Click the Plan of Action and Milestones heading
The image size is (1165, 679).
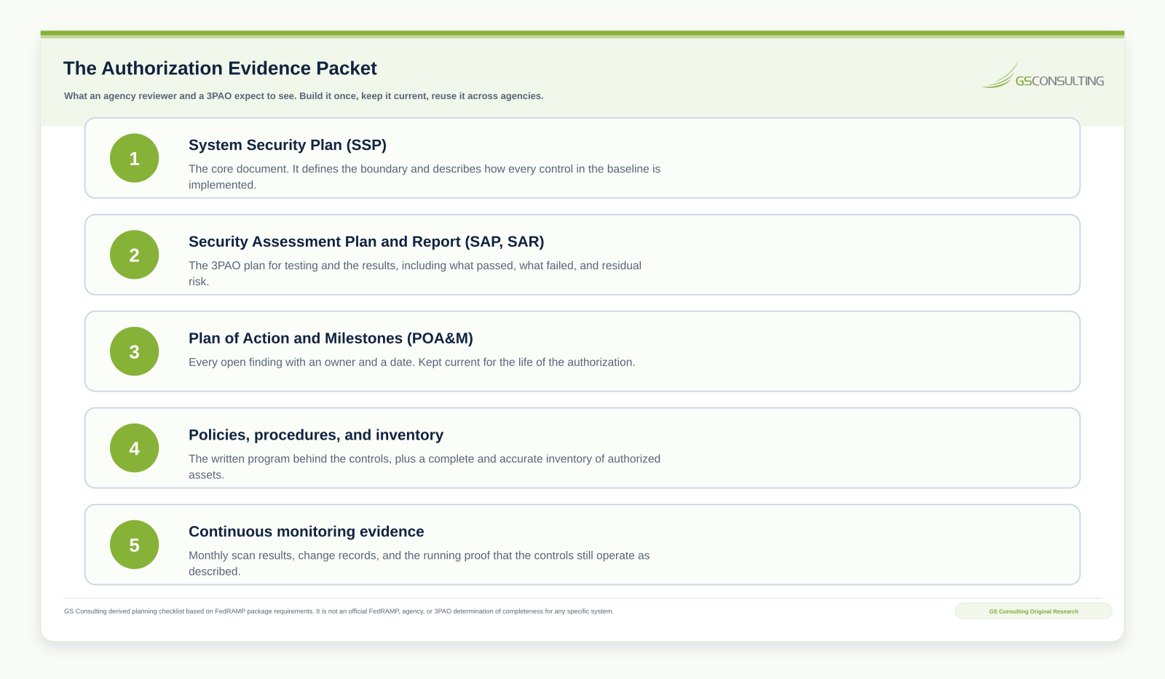coord(331,338)
